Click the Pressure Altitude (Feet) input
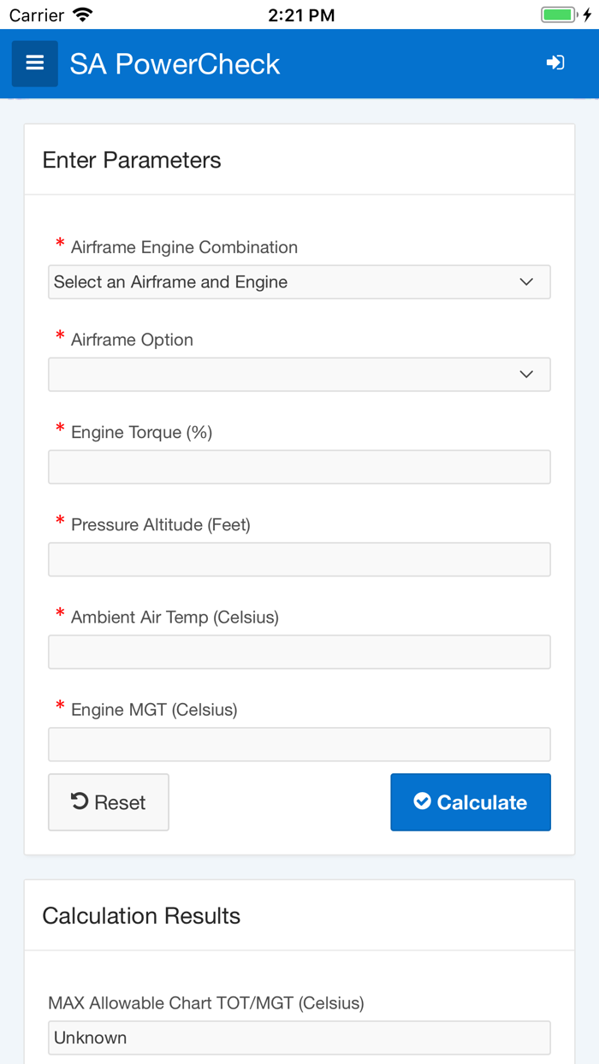This screenshot has width=599, height=1064. point(299,559)
